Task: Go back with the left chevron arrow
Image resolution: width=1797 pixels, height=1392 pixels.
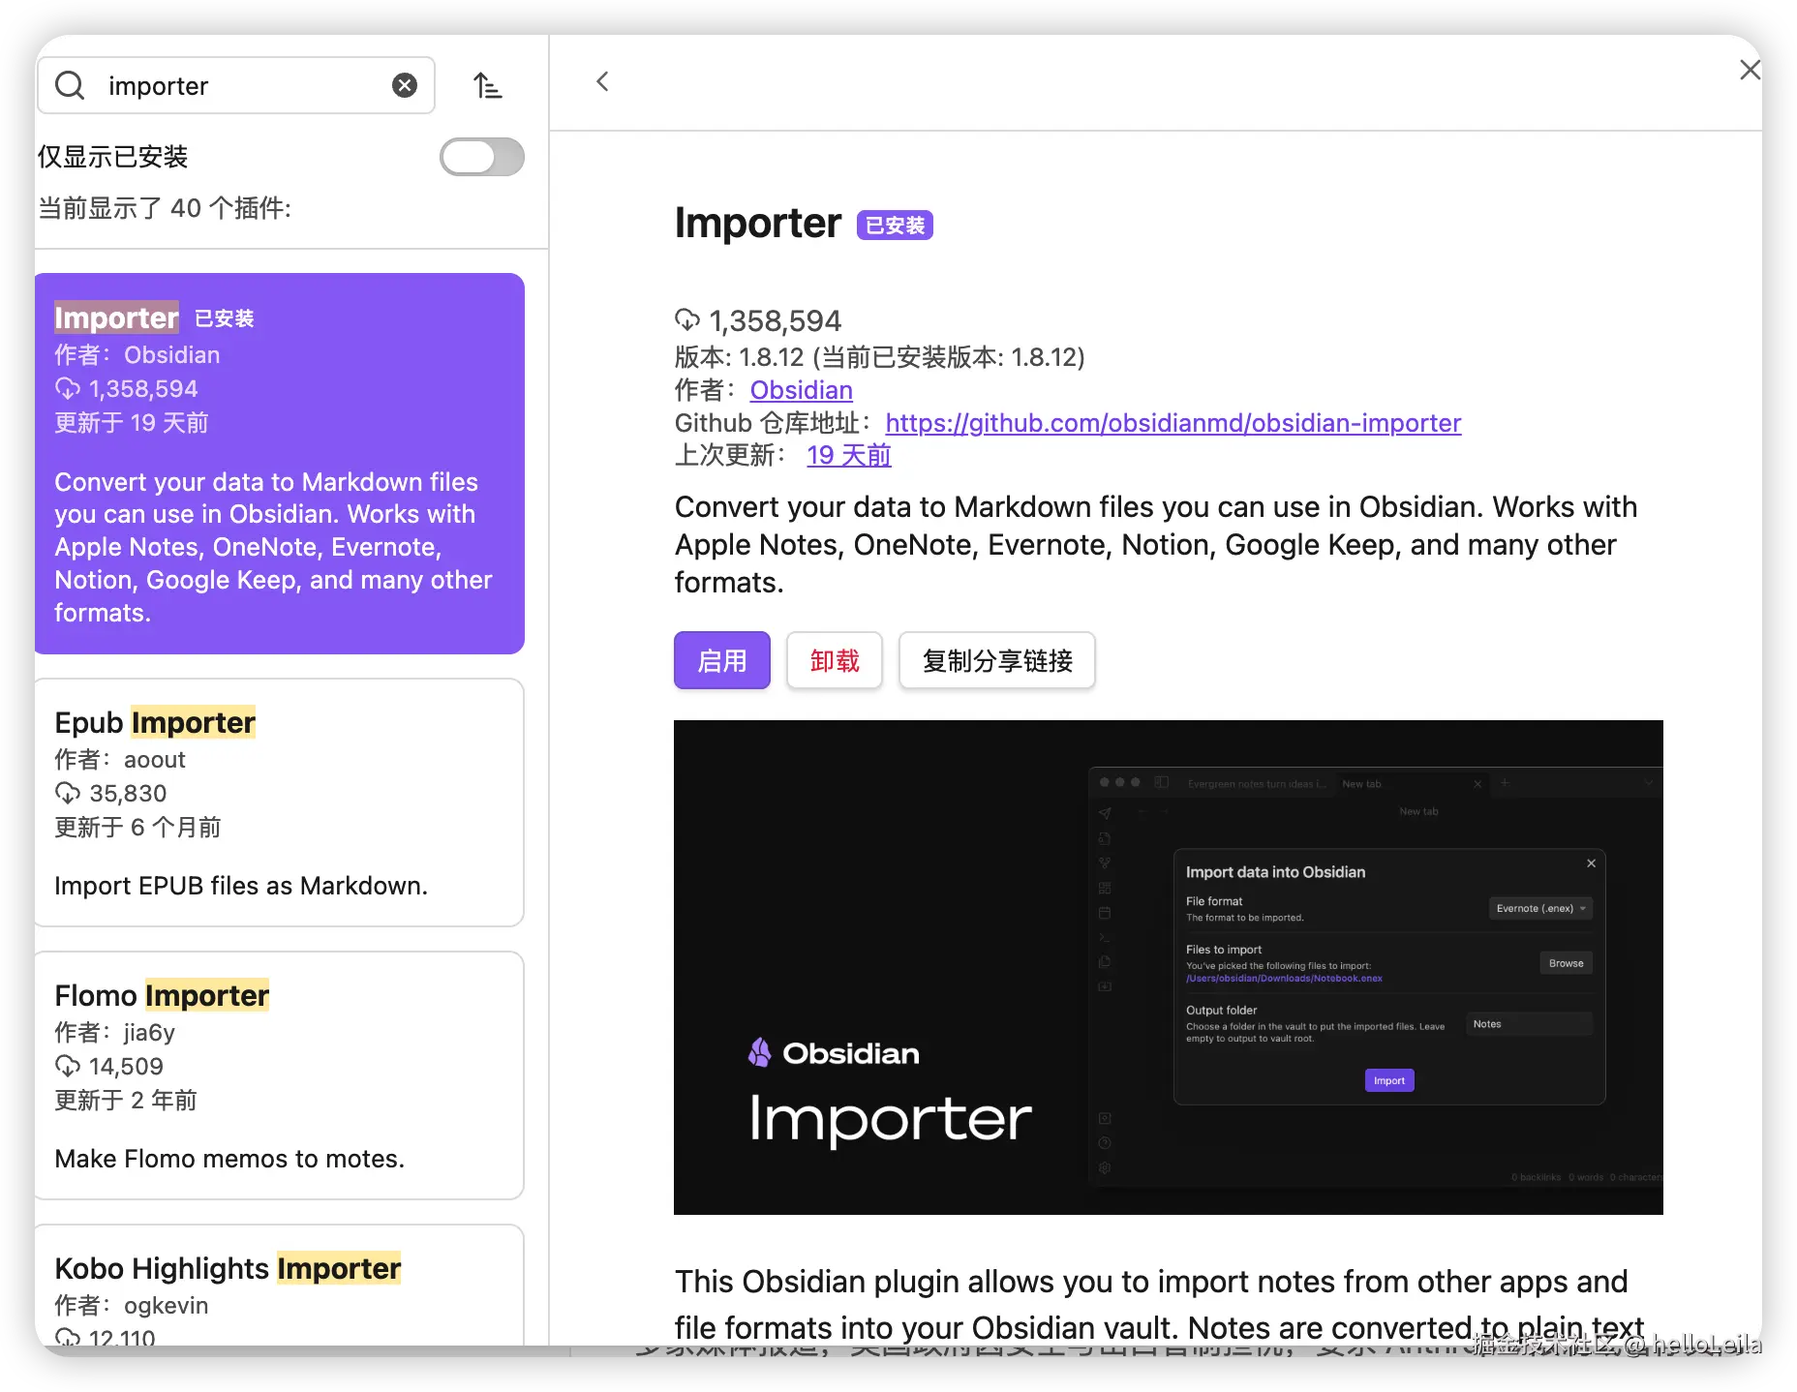Action: pos(602,81)
